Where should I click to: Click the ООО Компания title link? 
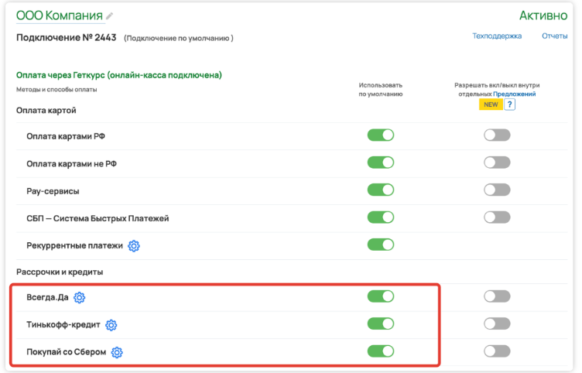[59, 16]
